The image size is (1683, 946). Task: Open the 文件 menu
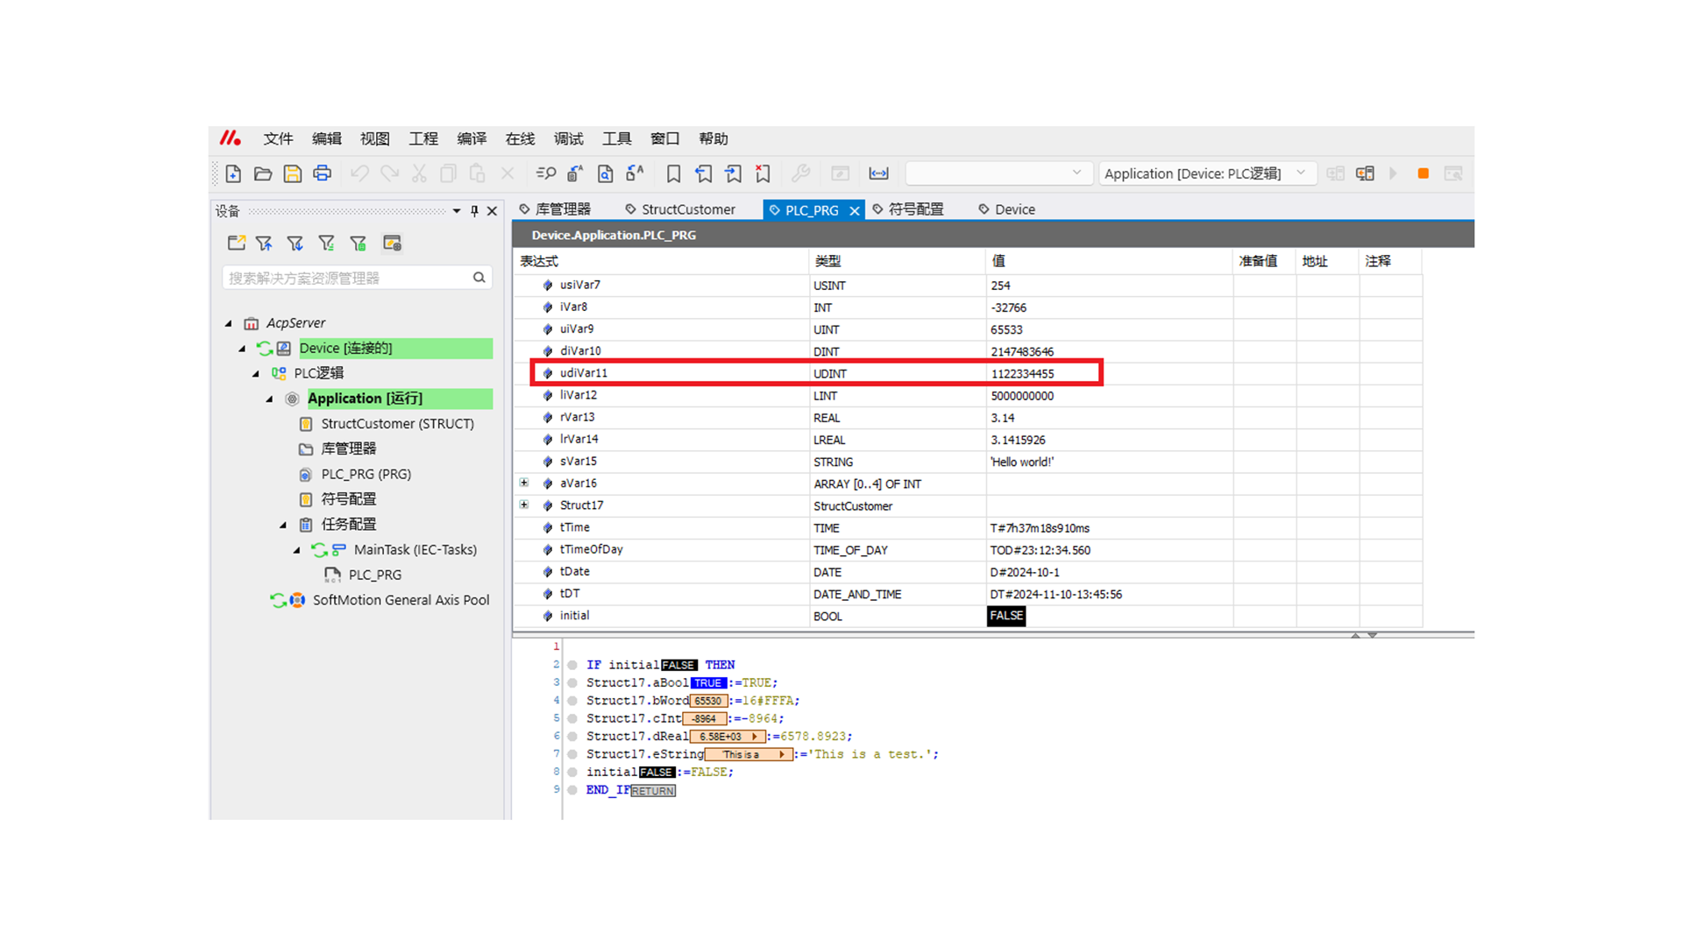click(278, 138)
